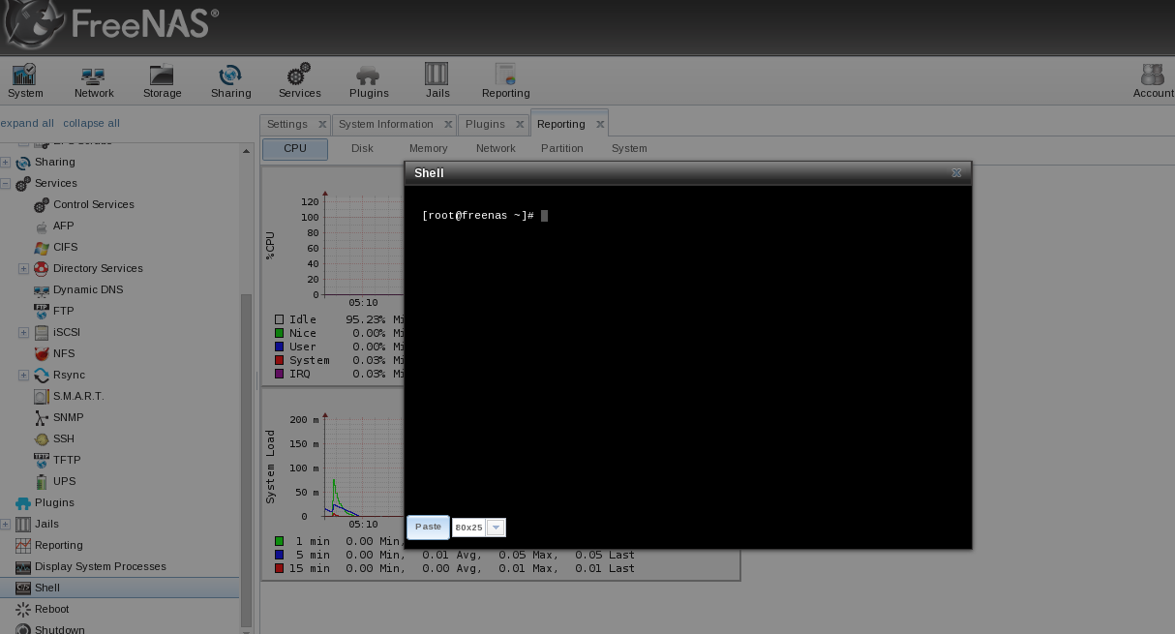Click the 1 min load legend swatch
Viewport: 1175px width, 634px height.
[x=279, y=541]
